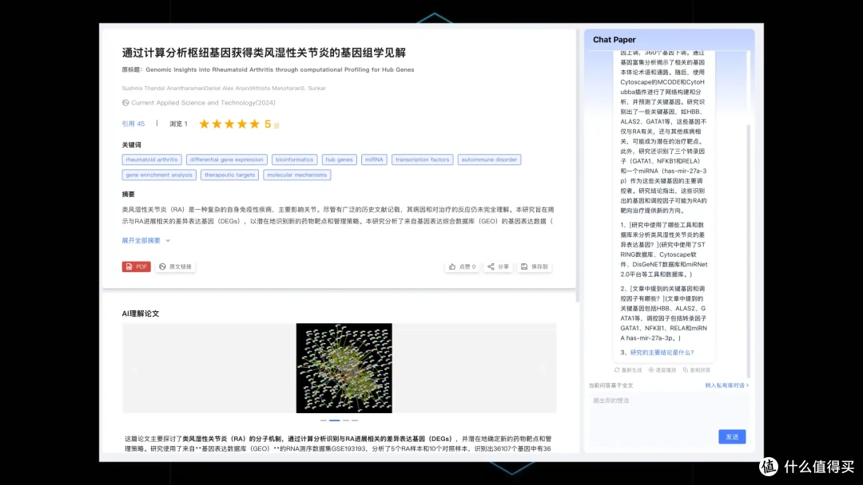This screenshot has width=863, height=485.
Task: Select the active second carousel indicator
Action: tap(334, 420)
